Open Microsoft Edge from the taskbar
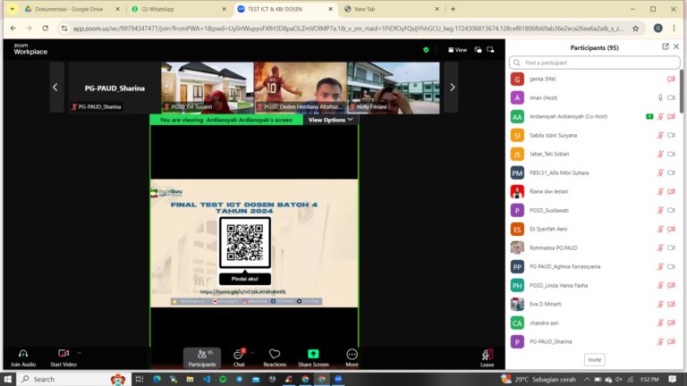This screenshot has height=386, width=687. pyautogui.click(x=157, y=379)
